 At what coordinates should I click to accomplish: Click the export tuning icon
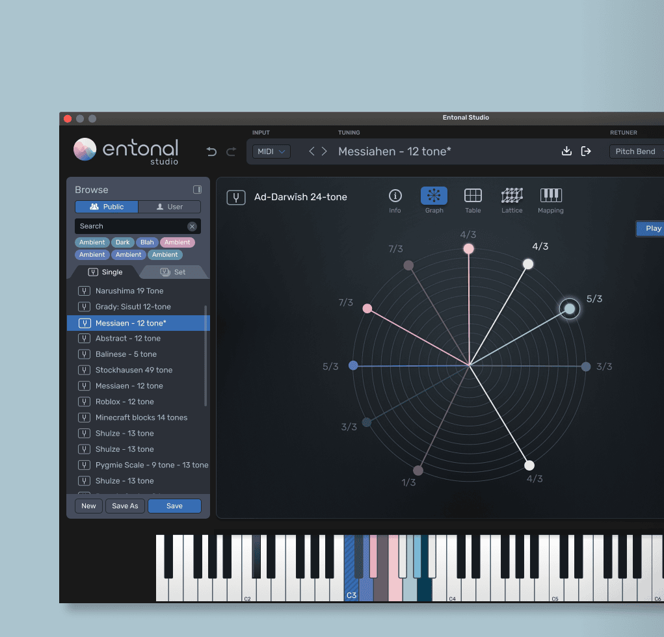pos(586,151)
